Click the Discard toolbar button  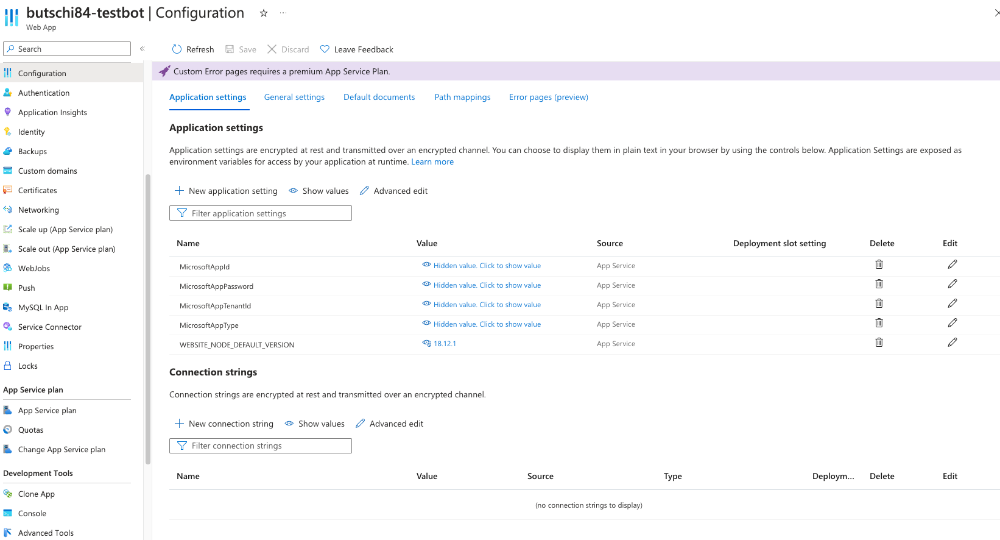(x=288, y=49)
